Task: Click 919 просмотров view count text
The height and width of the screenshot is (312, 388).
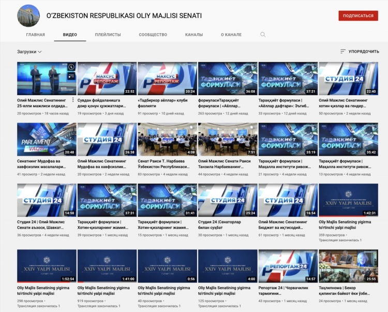Action: tap(91, 301)
